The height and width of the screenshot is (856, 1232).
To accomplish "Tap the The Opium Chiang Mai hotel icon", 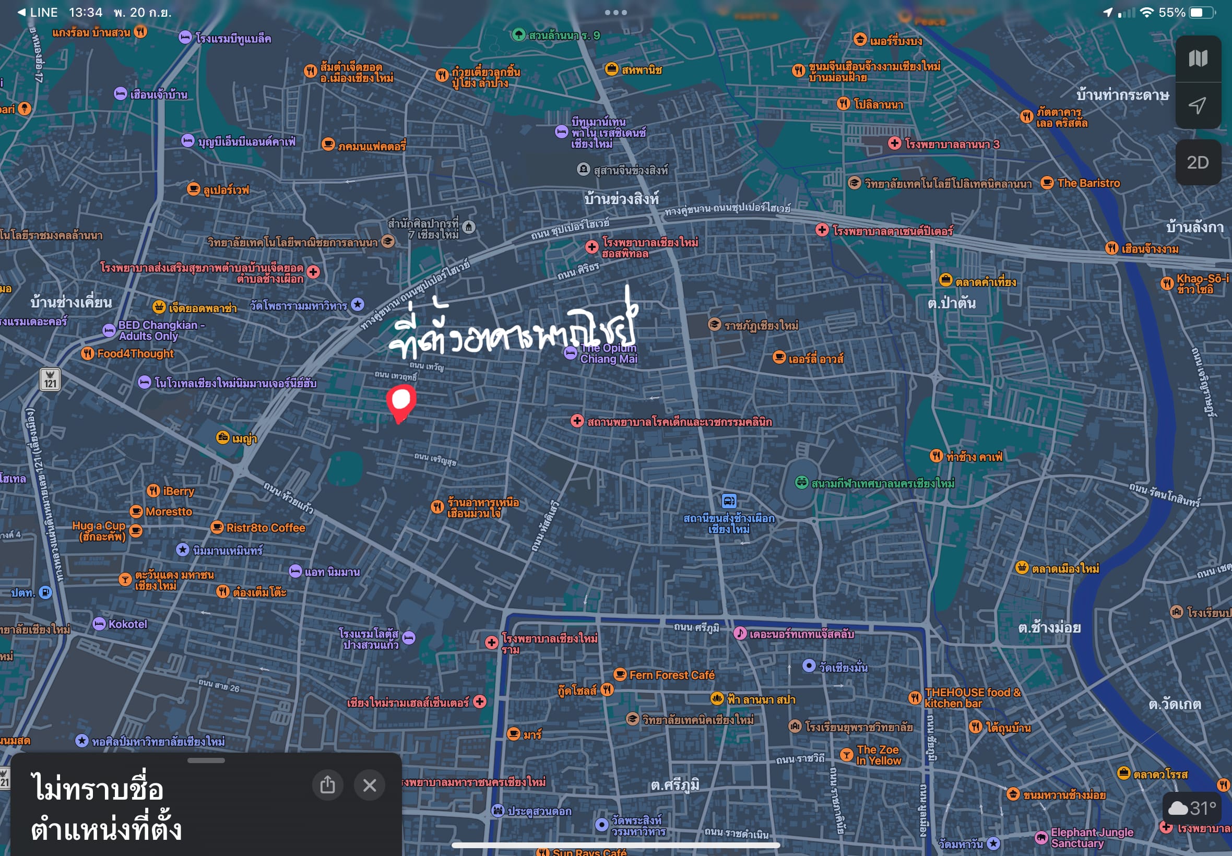I will 571,353.
